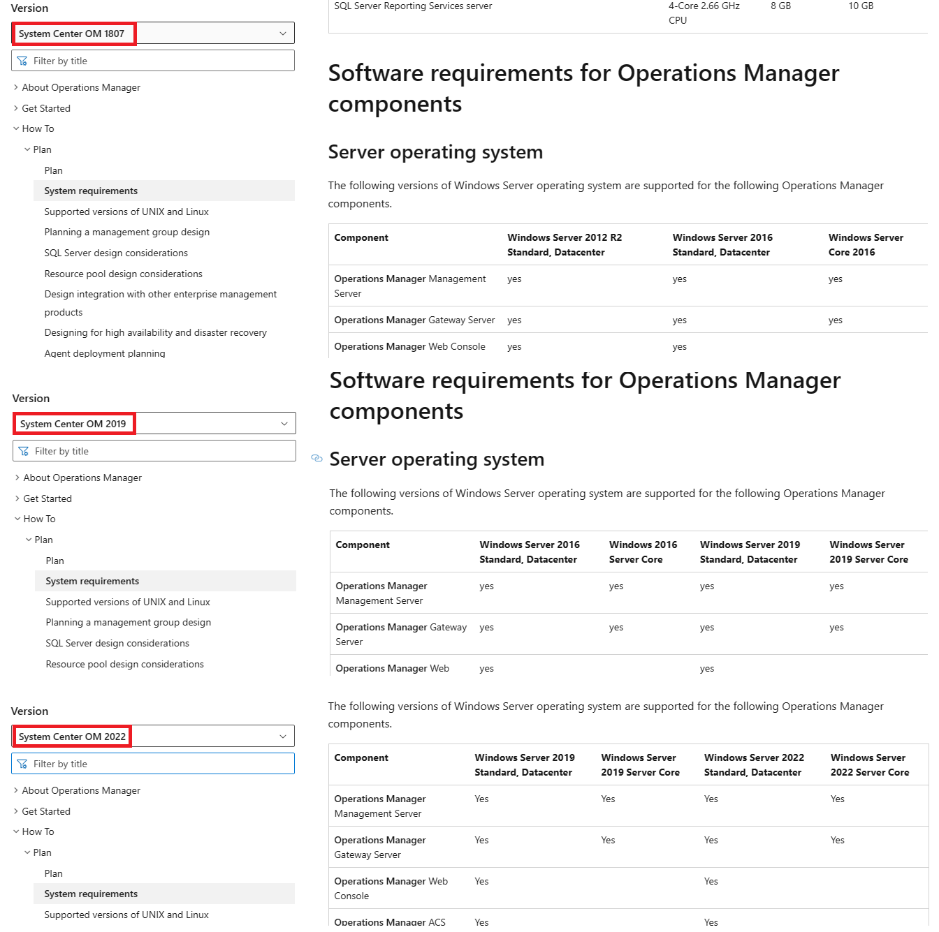Open Planning a management group design, OM 1807 tree

[x=127, y=232]
